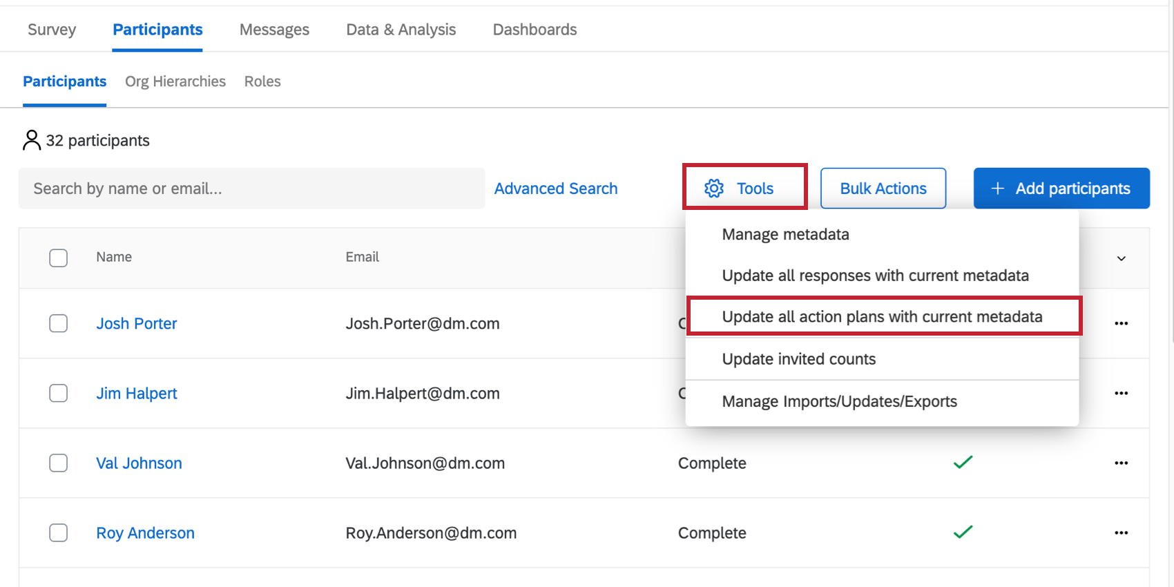Image resolution: width=1174 pixels, height=587 pixels.
Task: Open the Data & Analysis tab
Action: coord(401,30)
